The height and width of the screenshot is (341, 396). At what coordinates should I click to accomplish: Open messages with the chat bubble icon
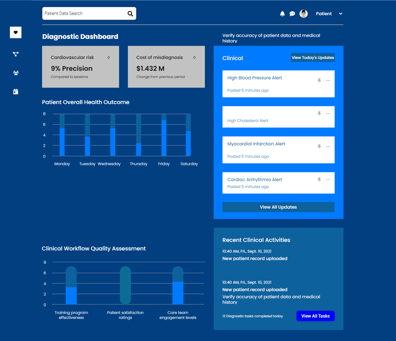[x=292, y=14]
